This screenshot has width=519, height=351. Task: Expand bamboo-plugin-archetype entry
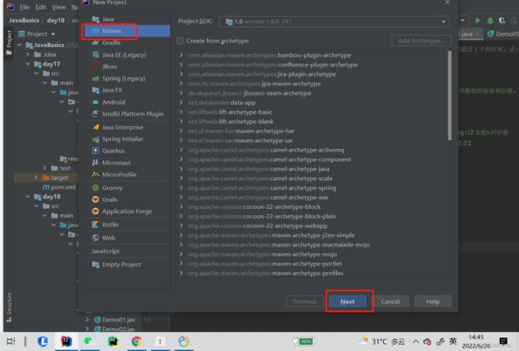[181, 55]
